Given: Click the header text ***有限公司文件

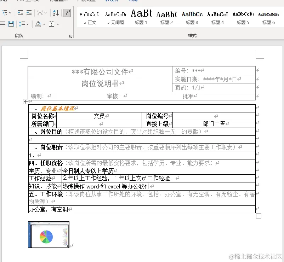Looking at the screenshot, I should pos(100,72).
